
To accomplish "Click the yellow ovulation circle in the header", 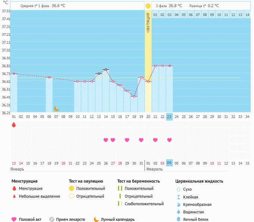I will pyautogui.click(x=148, y=6).
